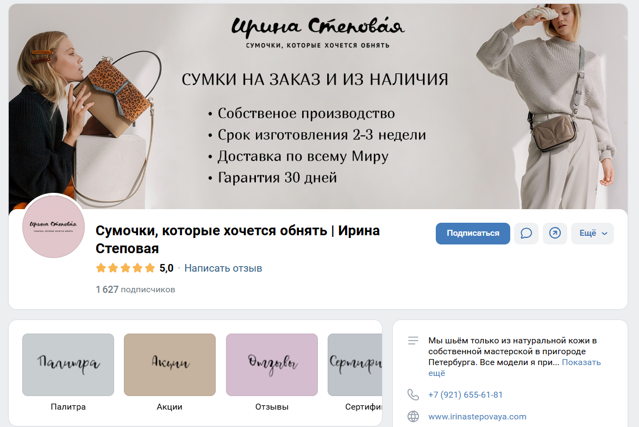Open the Отзывы menu tile

pos(272,365)
